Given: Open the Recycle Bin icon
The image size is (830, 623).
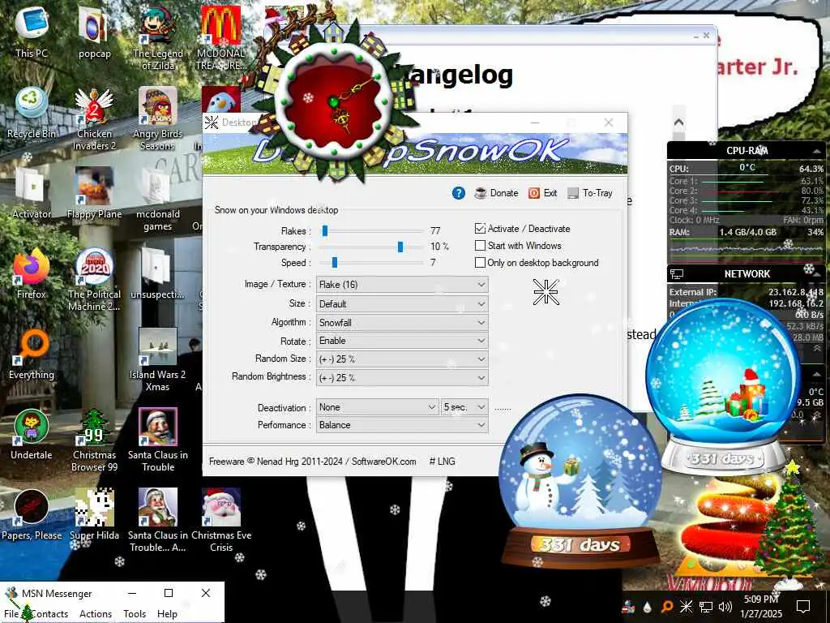Looking at the screenshot, I should [x=32, y=112].
